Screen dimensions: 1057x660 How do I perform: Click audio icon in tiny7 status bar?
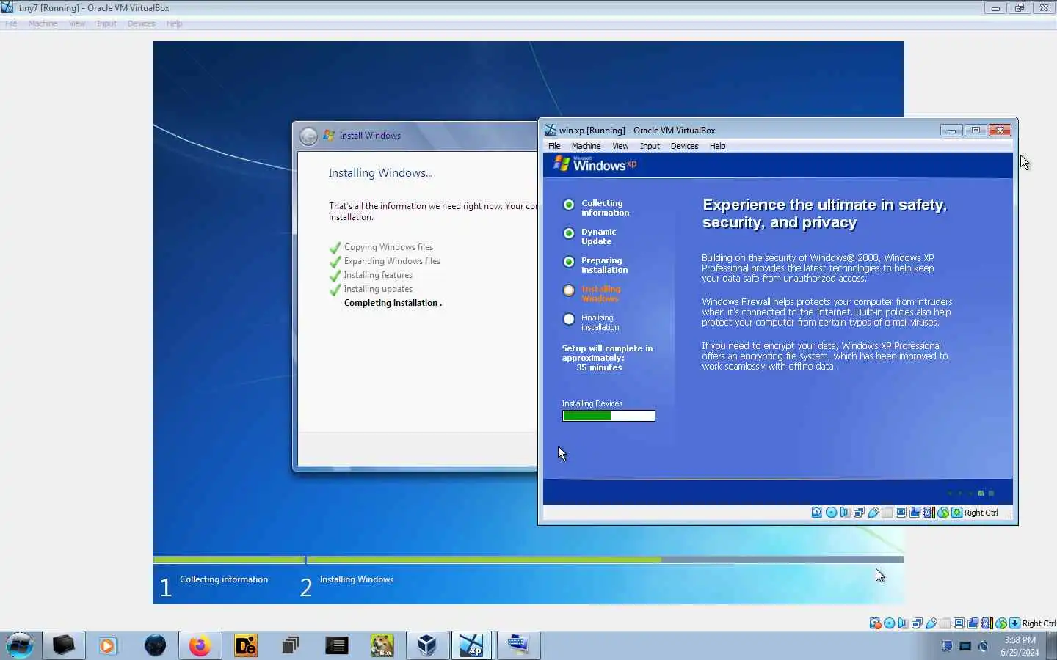coord(903,623)
